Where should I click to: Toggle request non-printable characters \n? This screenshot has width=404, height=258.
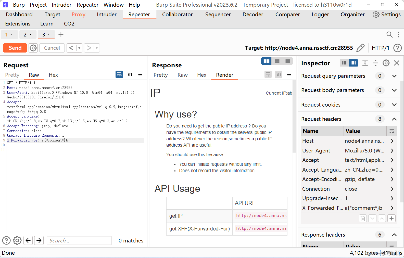[130, 74]
